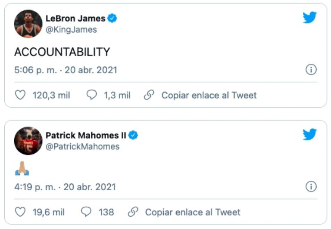This screenshot has height=229, width=331.
Task: Click "Copiar enlace al Tweet" under LeBron's tweet
Action: [209, 95]
